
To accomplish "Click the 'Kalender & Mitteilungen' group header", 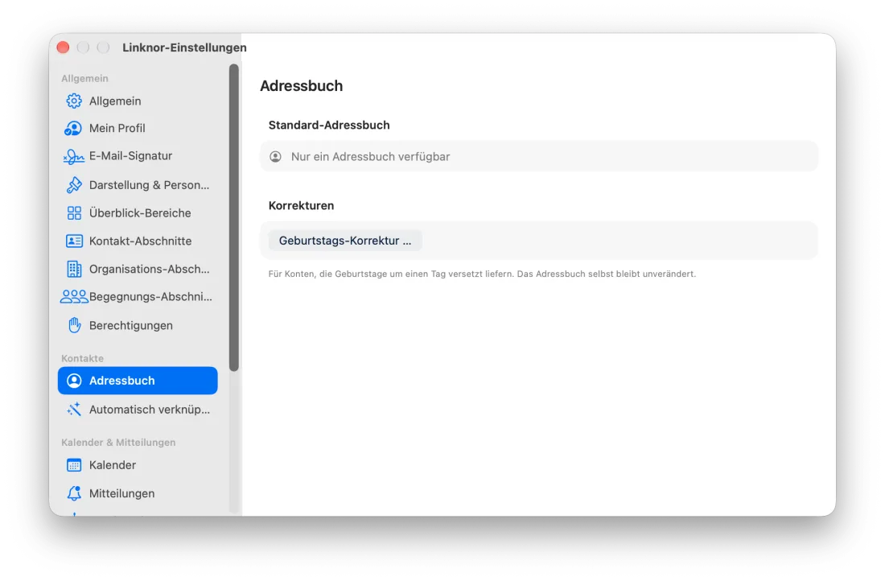I will click(x=118, y=442).
